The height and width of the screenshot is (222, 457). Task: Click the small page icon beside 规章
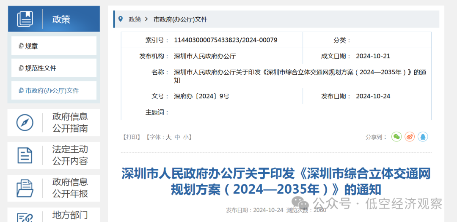[21, 46]
